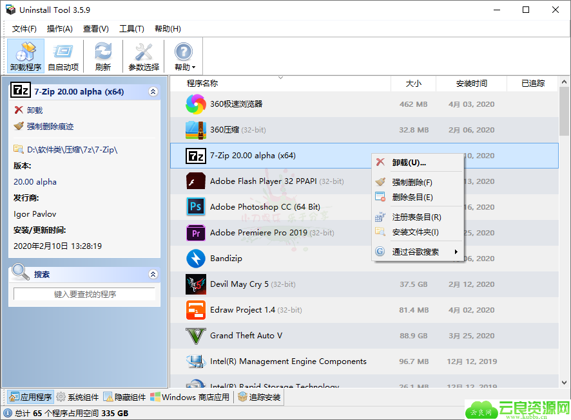
Task: Select the 360极速浏览器 program icon
Action: point(196,104)
